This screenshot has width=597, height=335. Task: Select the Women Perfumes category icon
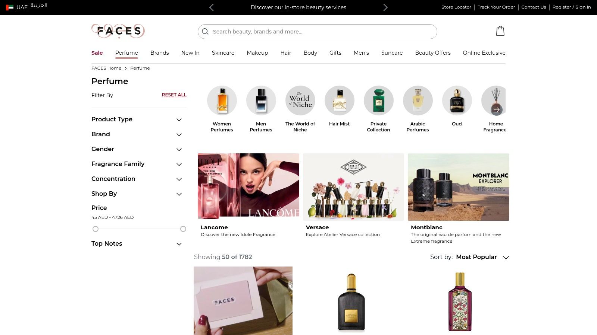tap(222, 100)
